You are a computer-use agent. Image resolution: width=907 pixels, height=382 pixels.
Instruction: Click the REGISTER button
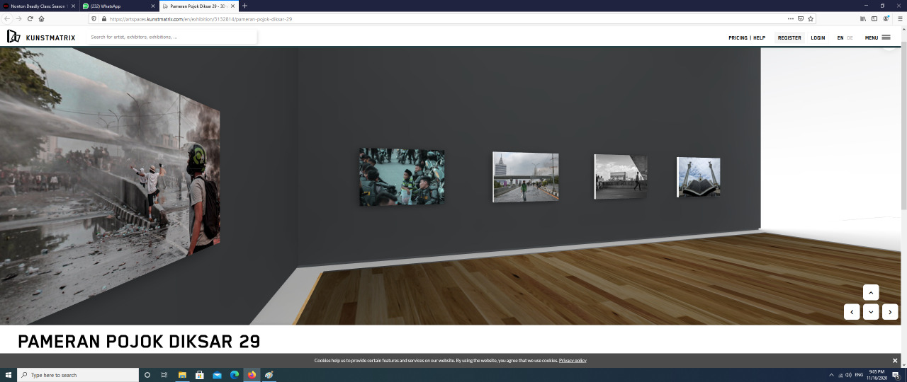point(789,38)
